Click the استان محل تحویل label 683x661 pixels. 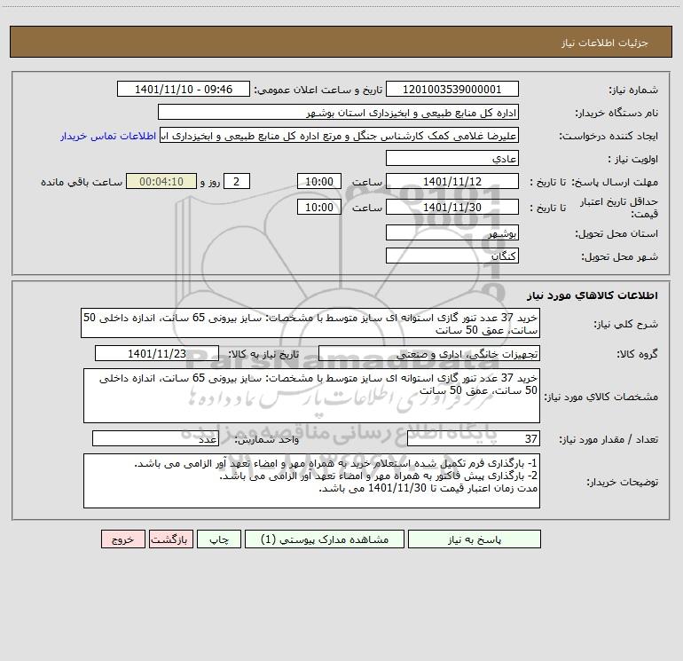616,234
